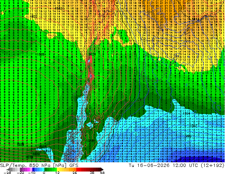Screen dimensions: 225x174
Task: Click the 'SLP/Temp. 850 hPa [hPa] GFS' title
Action: [x=39, y=165]
